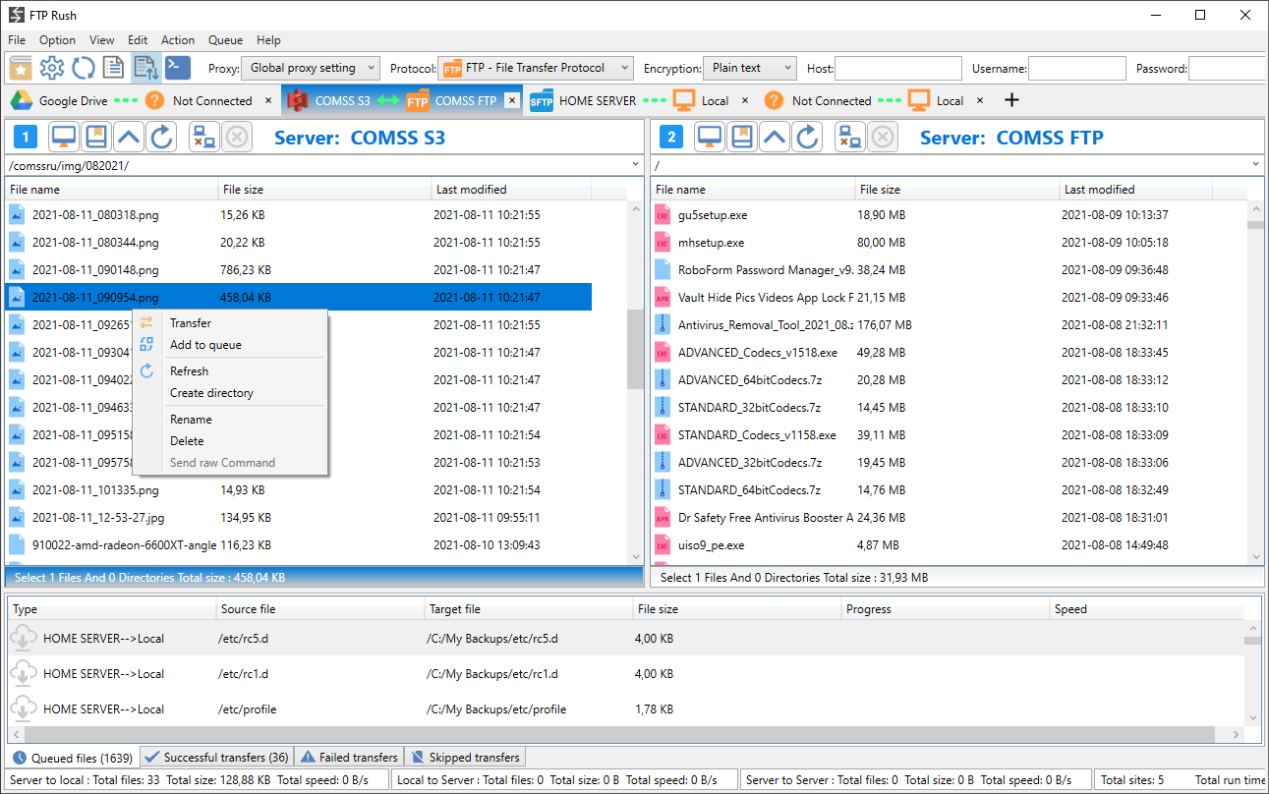Open the File menu
The height and width of the screenshot is (794, 1269).
(x=17, y=40)
